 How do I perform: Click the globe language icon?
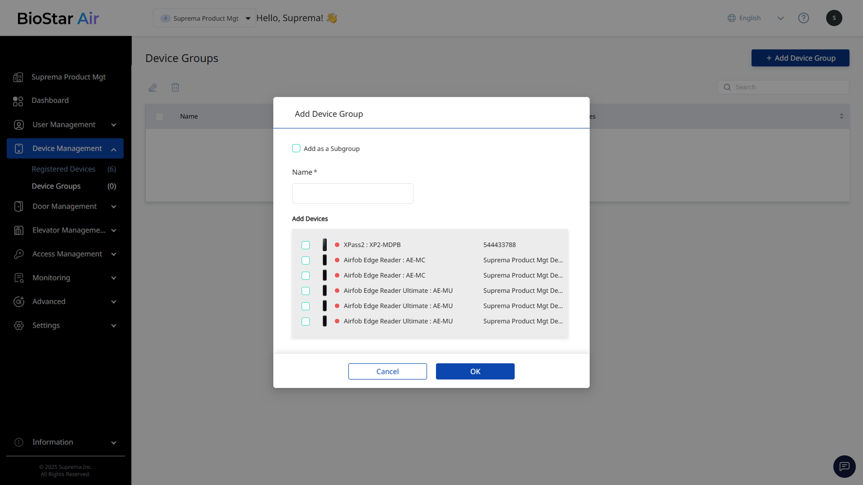coord(732,18)
